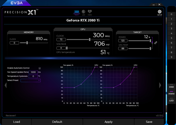The height and width of the screenshot is (125, 176).
Task: Click the Fan Speed Update Period field
Action: tap(33, 72)
